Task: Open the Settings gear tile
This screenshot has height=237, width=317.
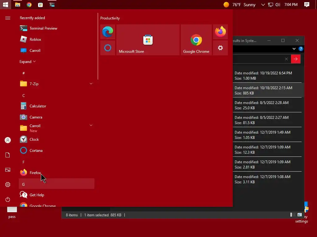Action: [220, 48]
